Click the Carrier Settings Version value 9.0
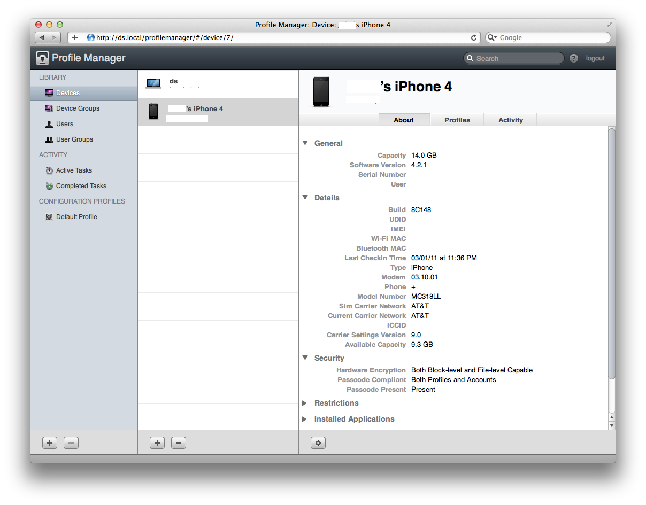Screen dimensions: 646x505 tap(416, 335)
